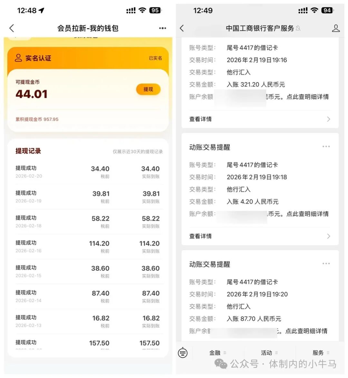
Task: Tap 点此查明细详情 in the 4.20 card
Action: [307, 214]
